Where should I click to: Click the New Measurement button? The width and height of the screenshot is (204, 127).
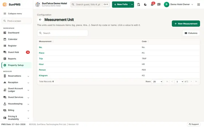click(186, 24)
